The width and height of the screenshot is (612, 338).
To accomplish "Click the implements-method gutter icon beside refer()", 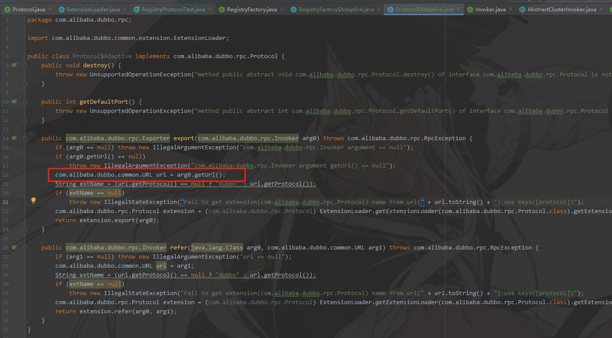I will pyautogui.click(x=14, y=247).
